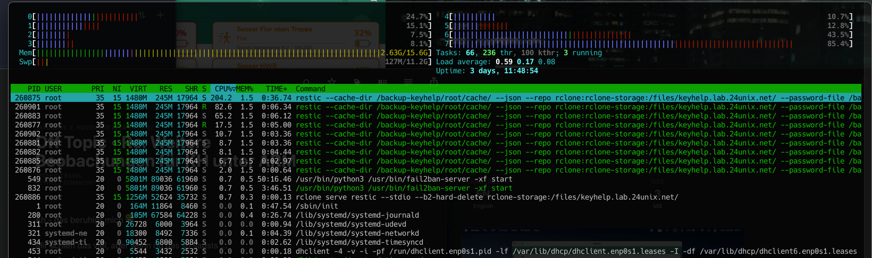The width and height of the screenshot is (872, 258).
Task: Click the CPU core 7 usage bar
Action: pos(622,44)
